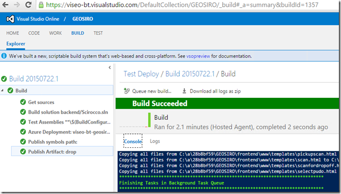Select the Test Assemblies step
341x194 pixels.
69,122
